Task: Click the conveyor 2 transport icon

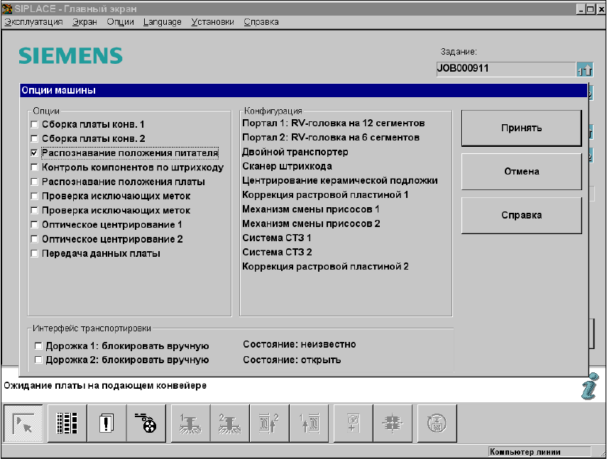Action: click(x=270, y=423)
